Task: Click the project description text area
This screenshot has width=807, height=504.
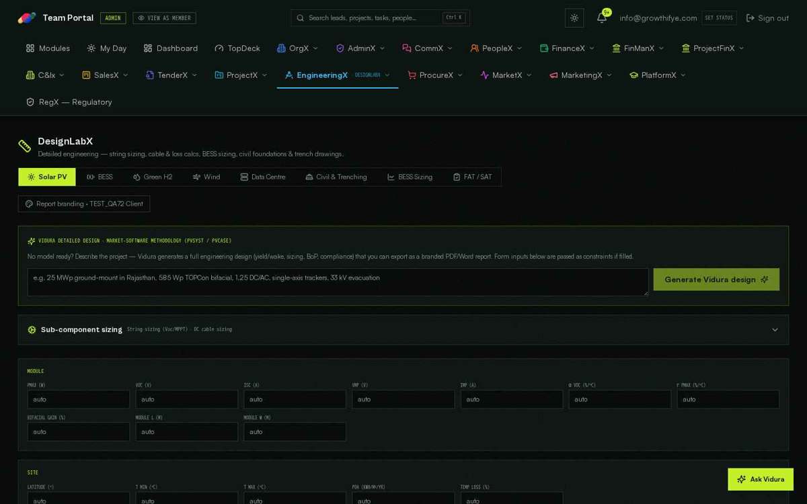Action: (338, 282)
